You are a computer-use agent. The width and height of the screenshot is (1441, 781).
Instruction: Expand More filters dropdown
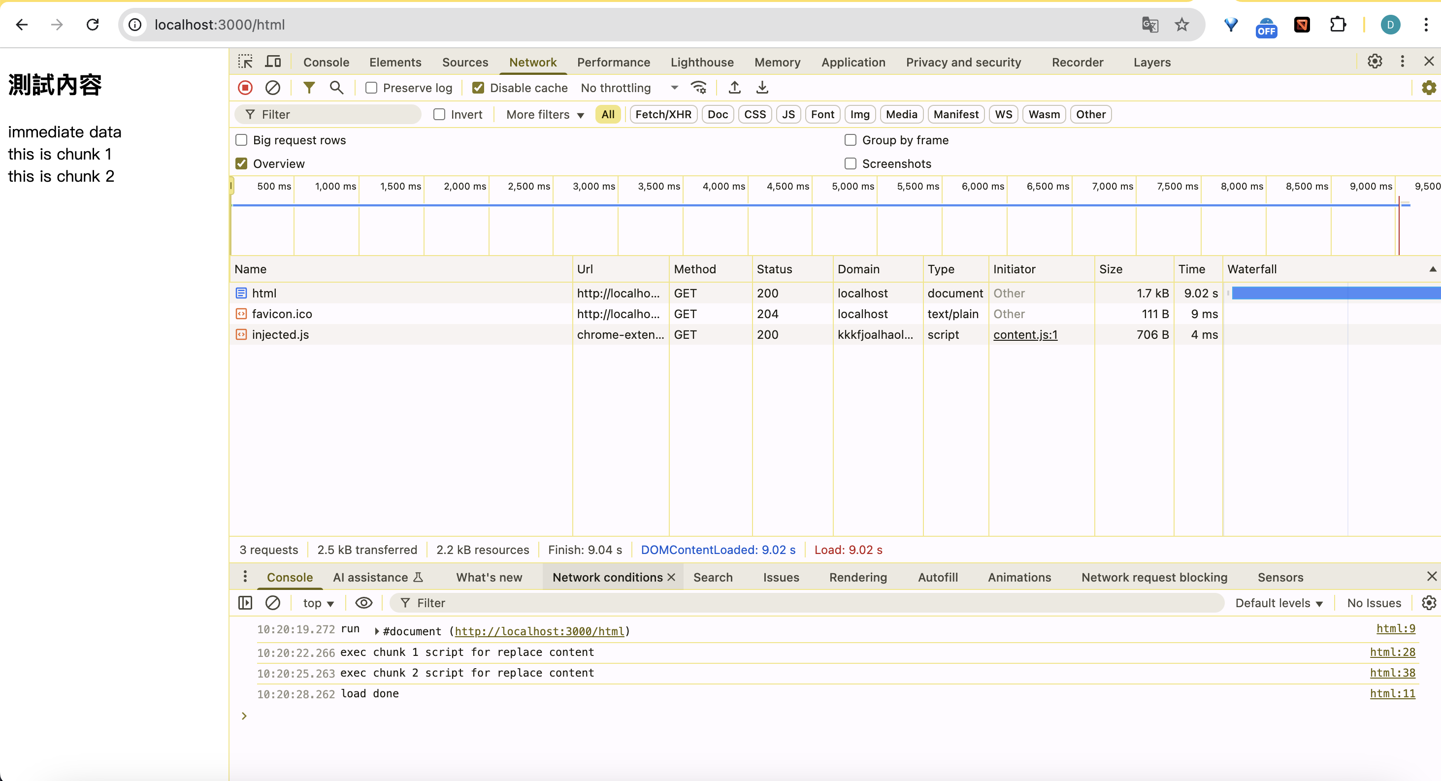pyautogui.click(x=545, y=114)
